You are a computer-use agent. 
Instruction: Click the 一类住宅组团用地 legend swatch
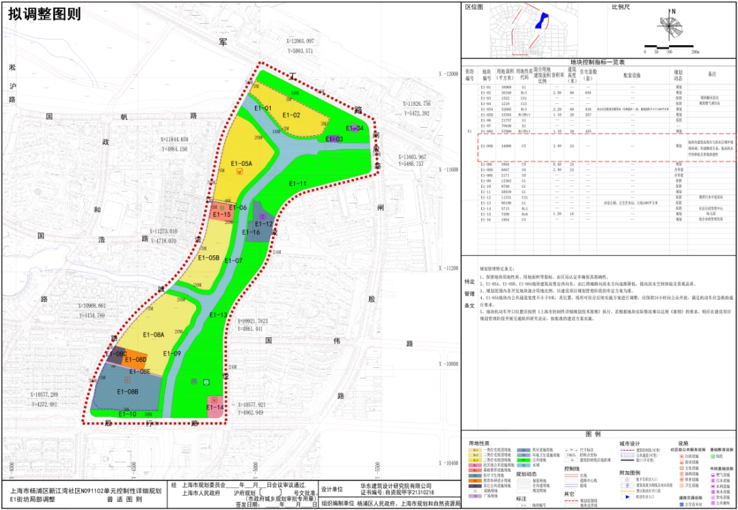click(x=475, y=450)
